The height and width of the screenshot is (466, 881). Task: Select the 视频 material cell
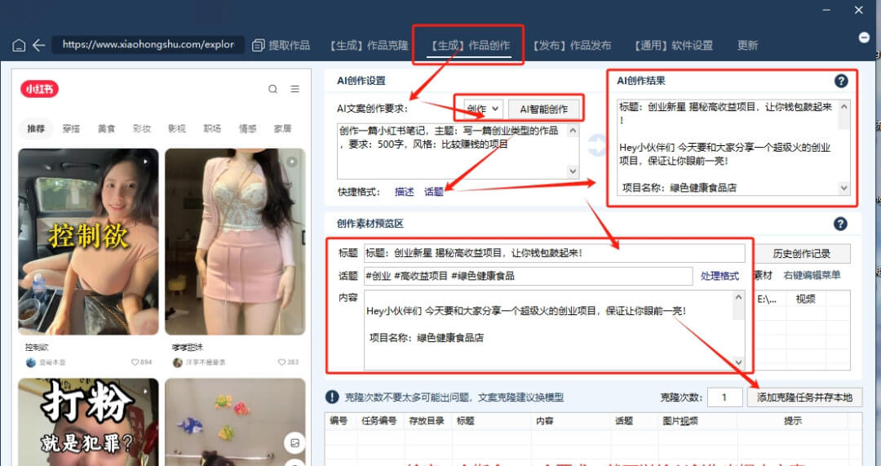(x=805, y=299)
